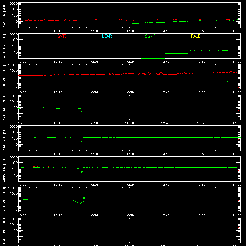
Task: Click the green dip low point in the 8800 MHz trace
Action: tap(81, 204)
